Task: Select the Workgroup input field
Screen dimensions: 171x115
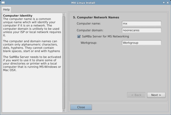Action: [142, 43]
